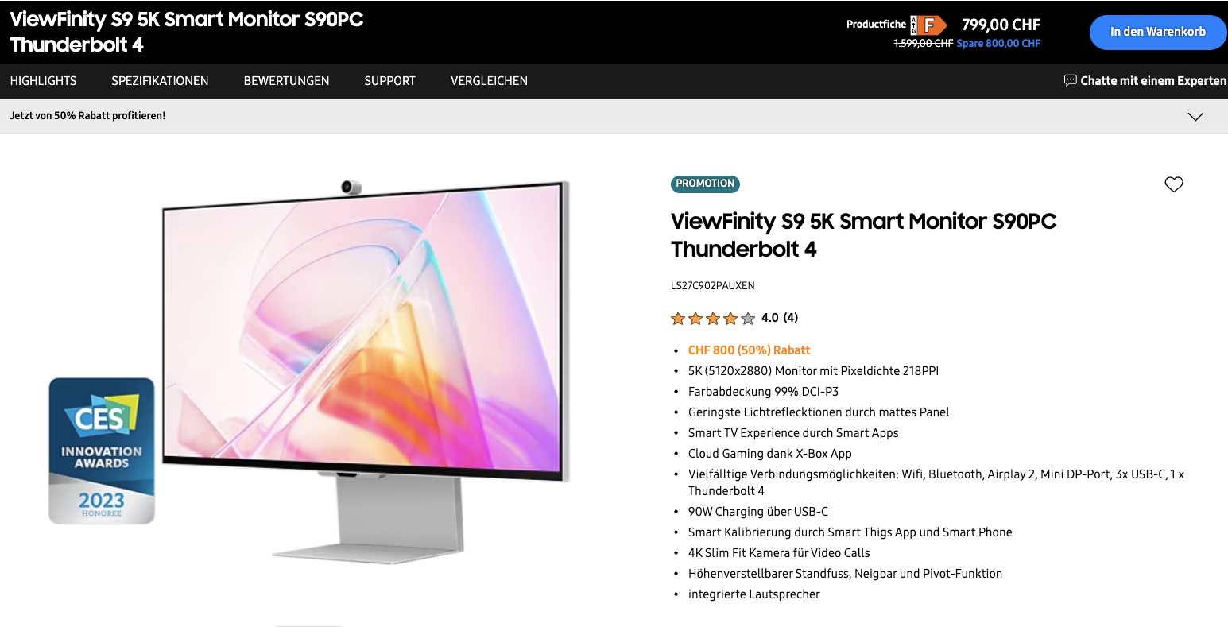Screen dimensions: 1228x627
Task: Click the In den Warenkorb button
Action: point(1157,33)
